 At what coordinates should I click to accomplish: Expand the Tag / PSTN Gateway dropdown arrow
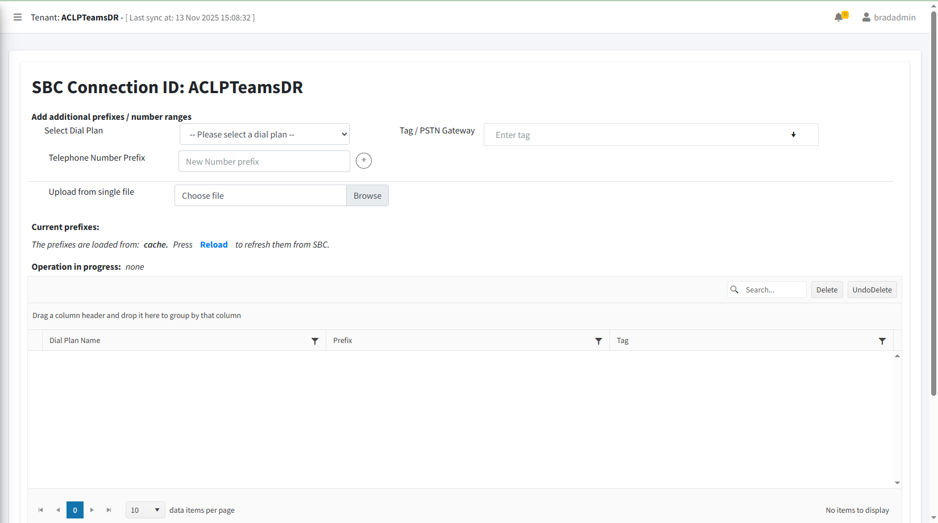[794, 135]
